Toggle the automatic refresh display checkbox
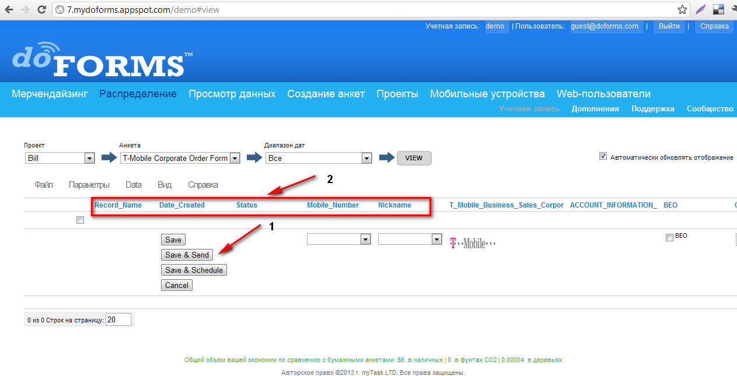The image size is (737, 376). pos(603,157)
